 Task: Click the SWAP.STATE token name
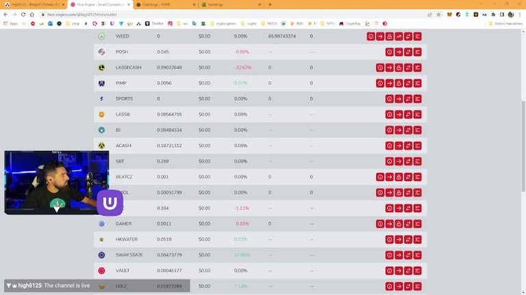pyautogui.click(x=129, y=255)
